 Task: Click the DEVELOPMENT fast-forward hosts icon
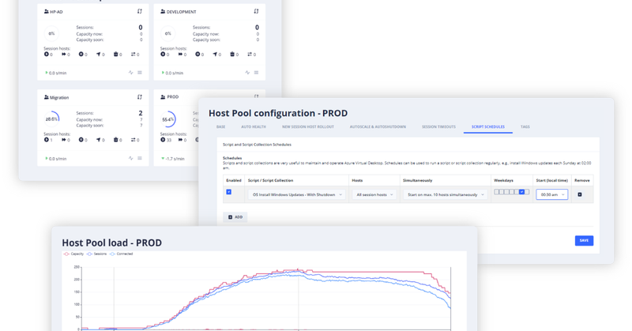180,54
